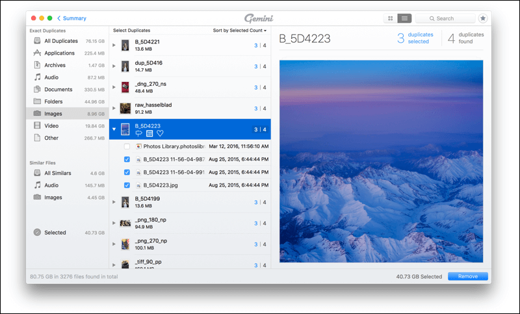This screenshot has height=314, width=520.
Task: Click the heart icon under B_5D4223
Action: point(160,133)
